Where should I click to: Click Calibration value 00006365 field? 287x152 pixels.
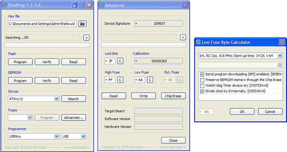(x=158, y=61)
